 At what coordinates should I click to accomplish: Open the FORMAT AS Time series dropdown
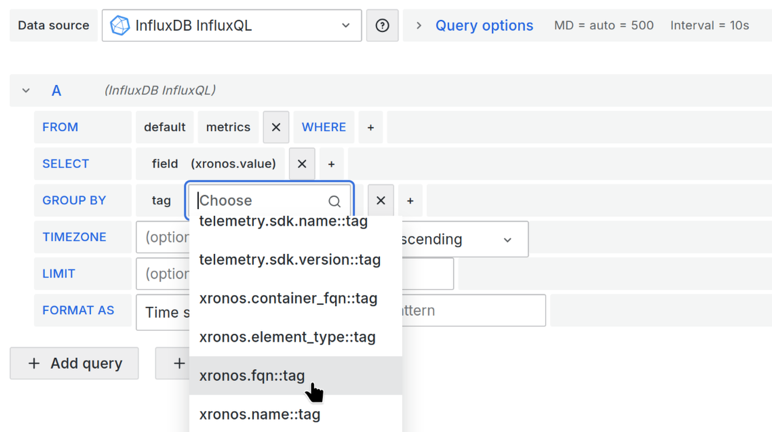pos(163,312)
